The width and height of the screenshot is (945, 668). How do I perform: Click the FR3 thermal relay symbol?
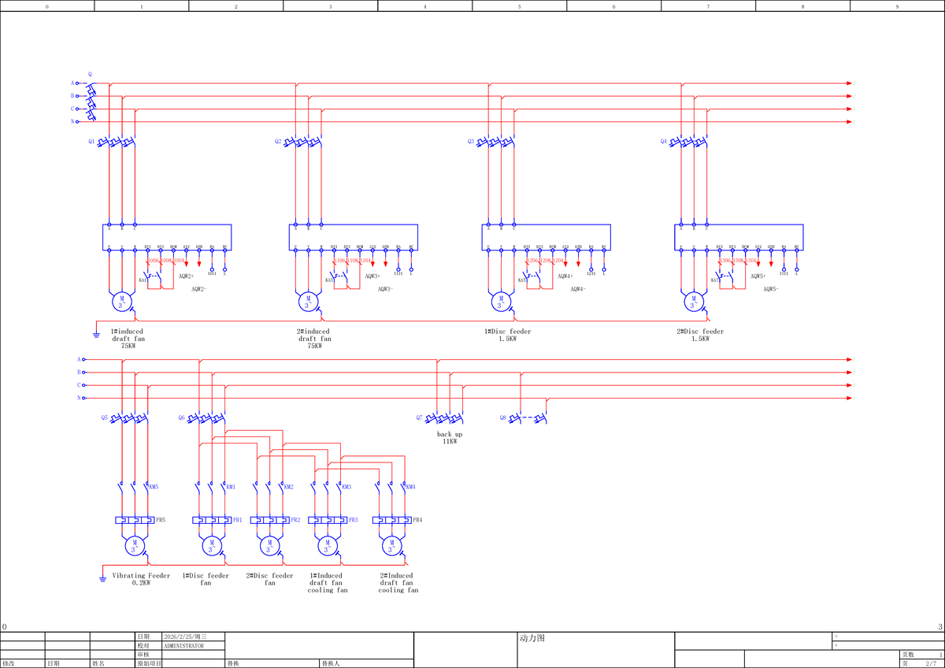[x=327, y=520]
